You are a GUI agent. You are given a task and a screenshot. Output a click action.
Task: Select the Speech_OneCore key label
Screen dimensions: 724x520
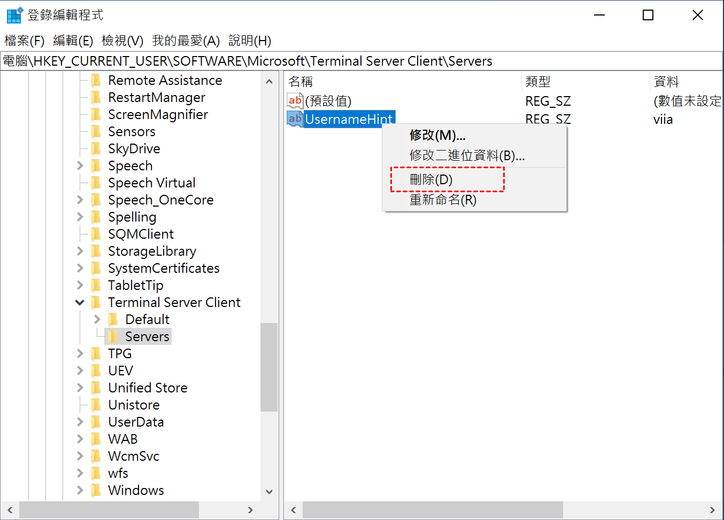pyautogui.click(x=160, y=200)
